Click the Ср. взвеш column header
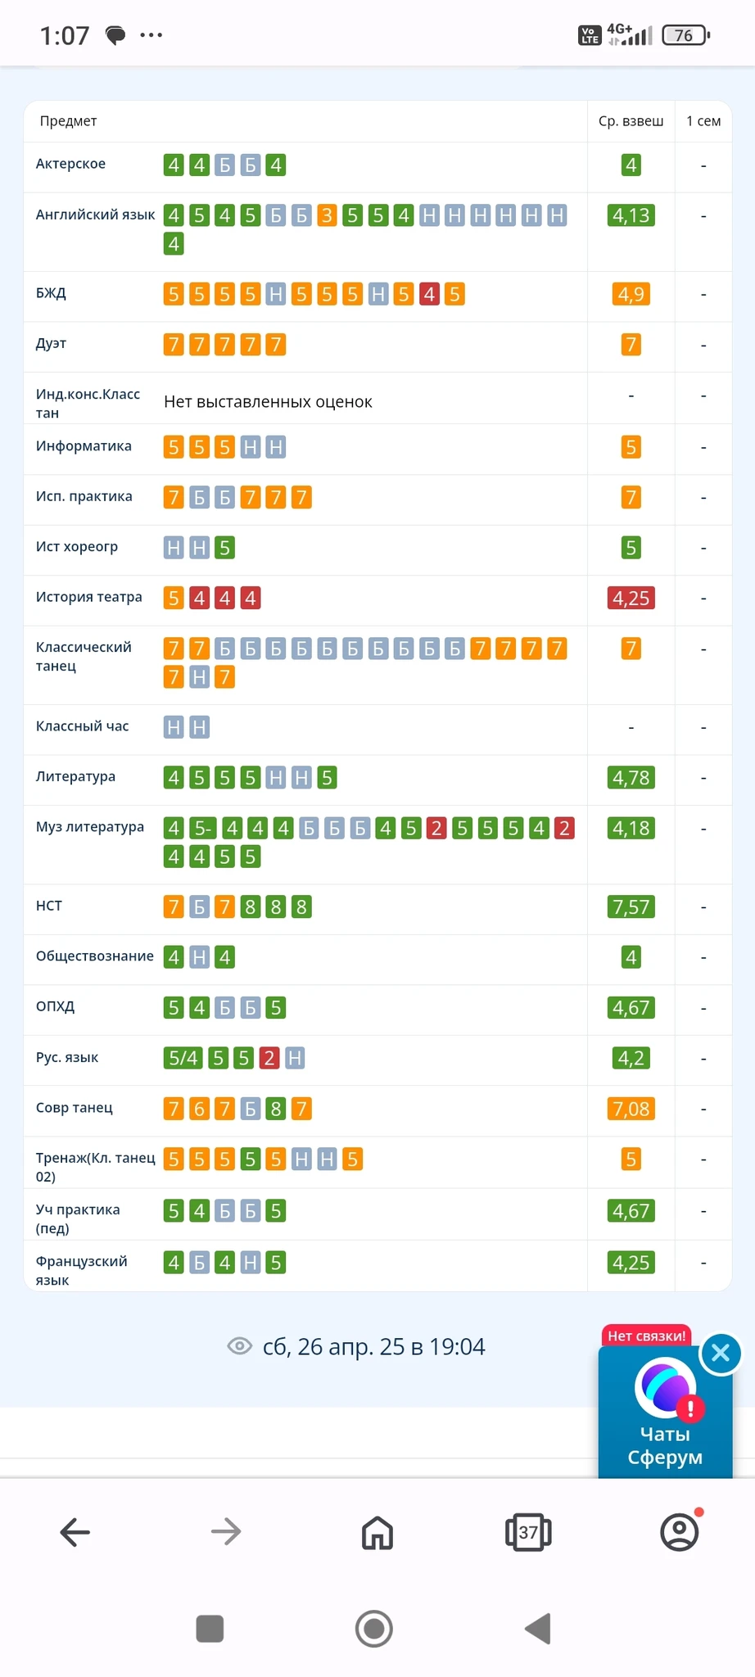755x1677 pixels. 631,121
